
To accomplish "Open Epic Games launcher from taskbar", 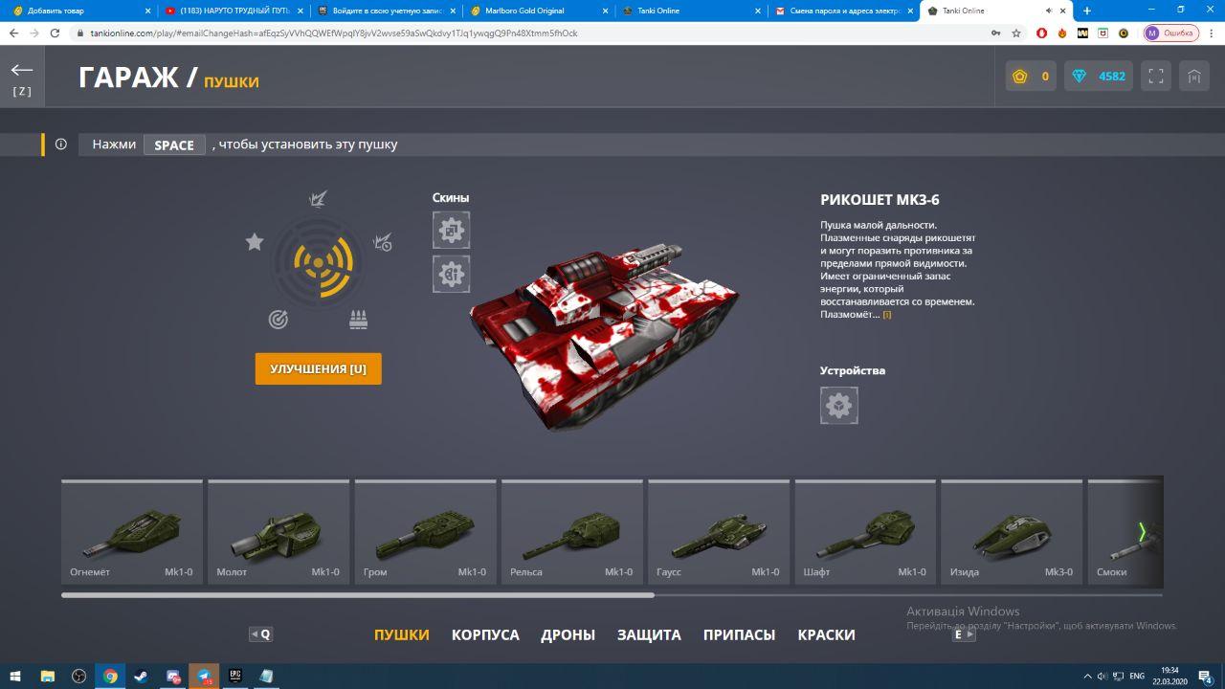I will click(234, 676).
